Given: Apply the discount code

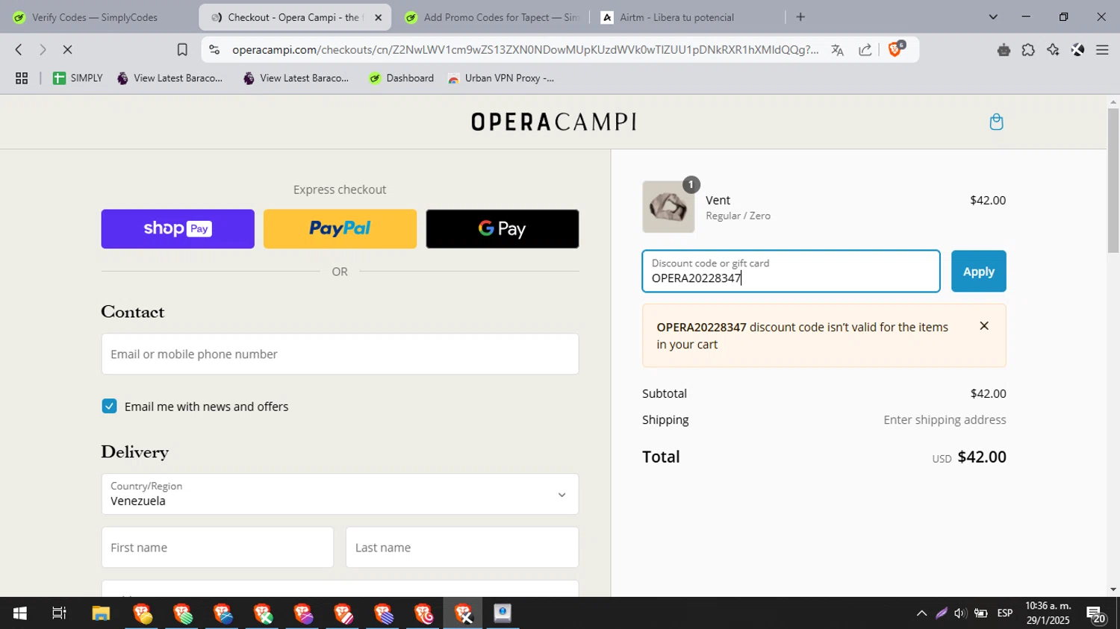Looking at the screenshot, I should (978, 272).
